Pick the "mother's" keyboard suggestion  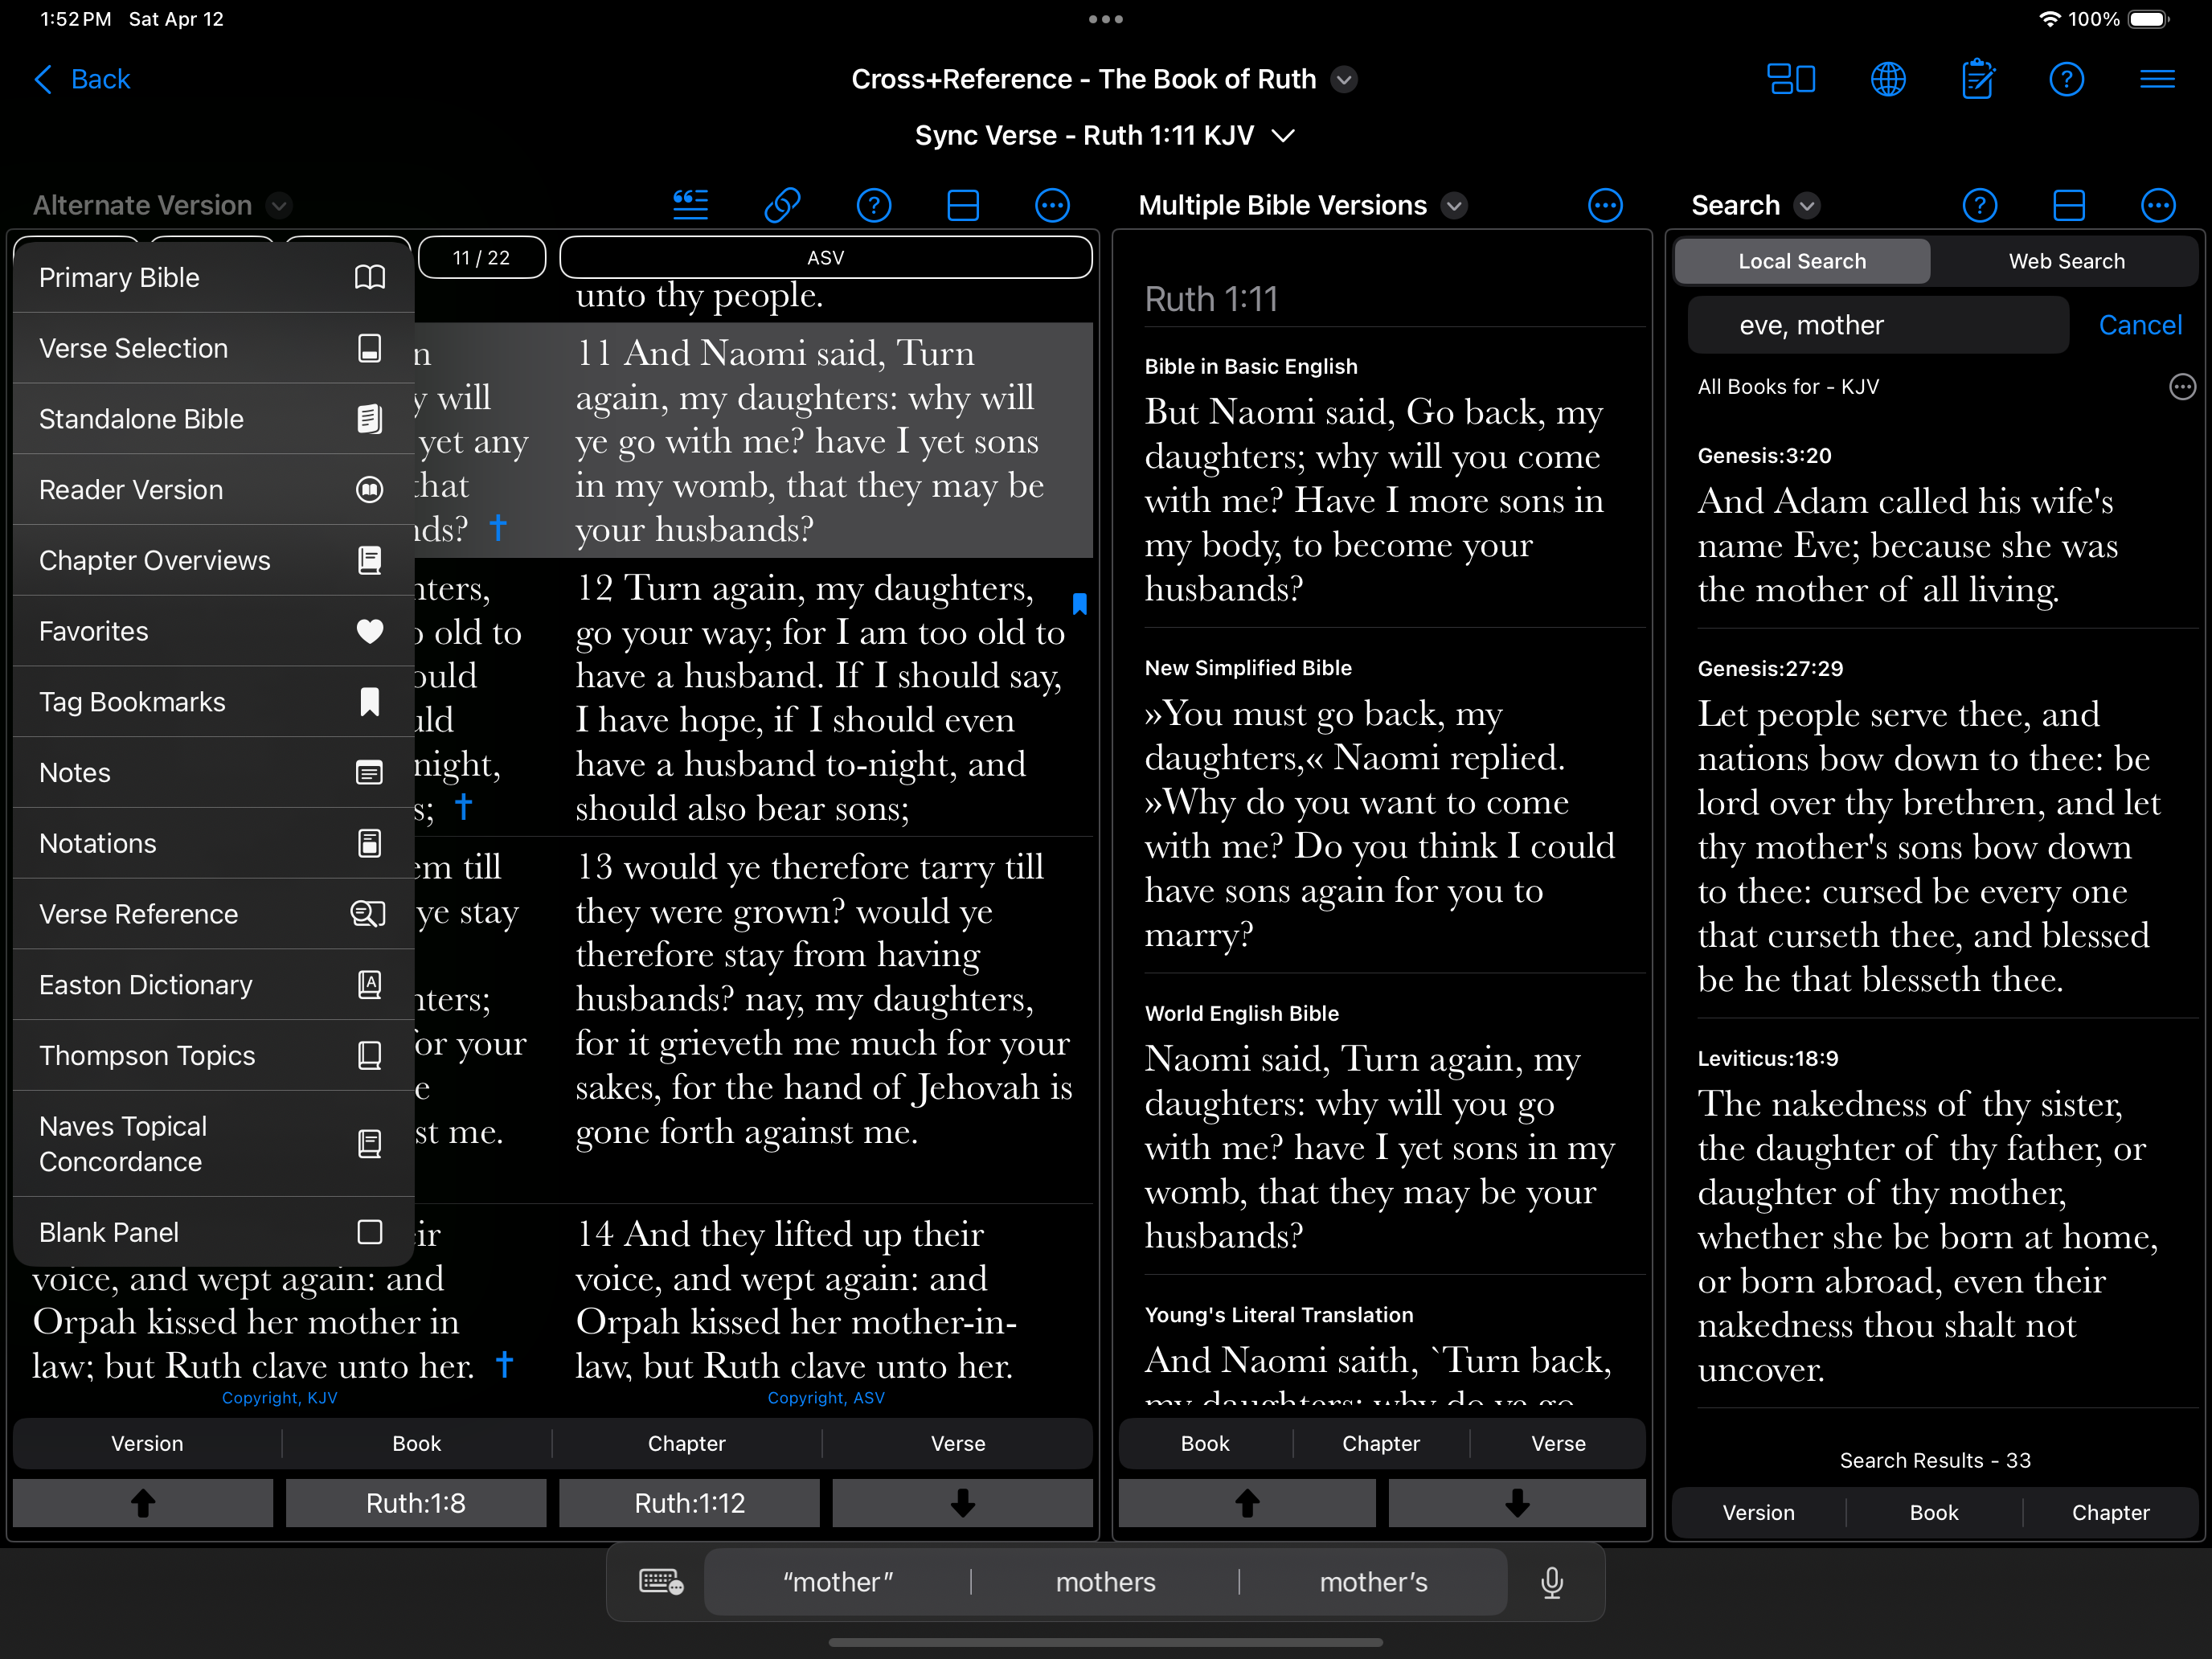(x=1373, y=1581)
